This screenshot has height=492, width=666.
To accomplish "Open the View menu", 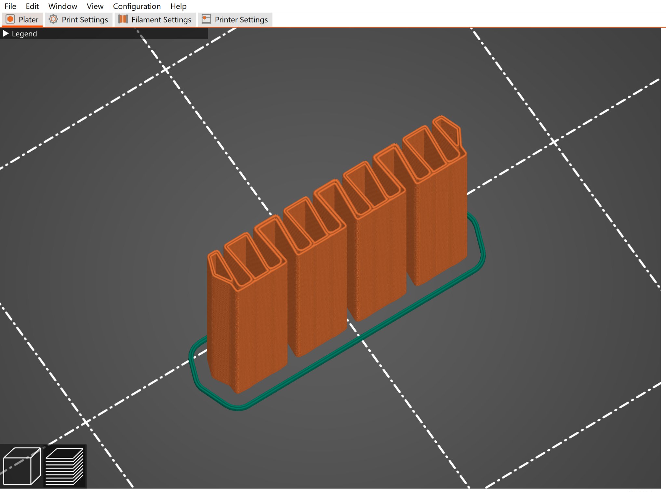I will pyautogui.click(x=95, y=6).
